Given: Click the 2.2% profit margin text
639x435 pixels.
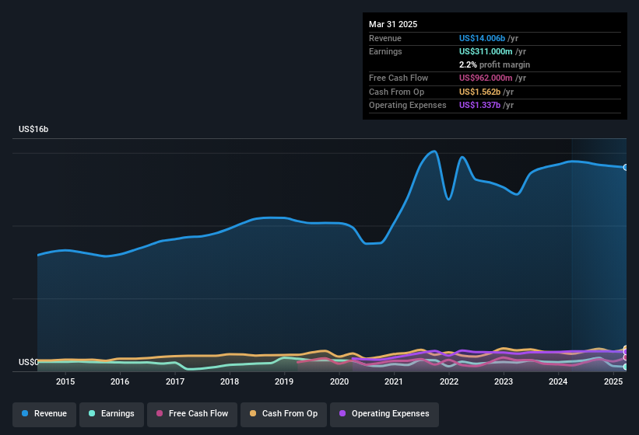Looking at the screenshot, I should pos(494,64).
